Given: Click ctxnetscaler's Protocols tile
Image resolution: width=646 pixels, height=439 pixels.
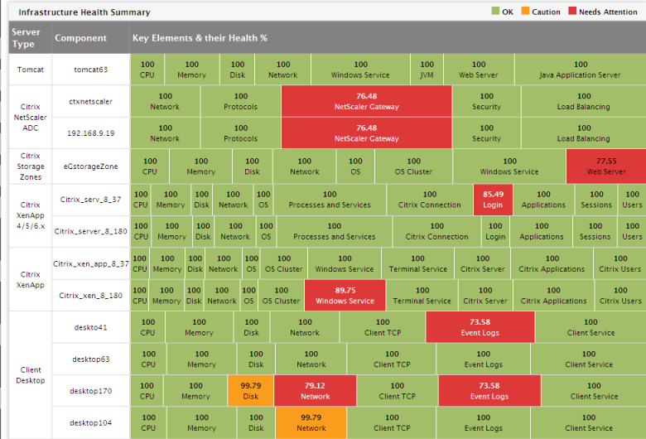Looking at the screenshot, I should click(241, 101).
